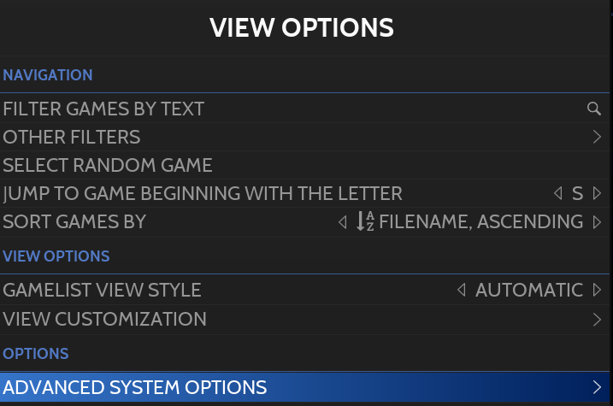Open Filter Games by Text
This screenshot has height=406, width=613.
(x=103, y=109)
